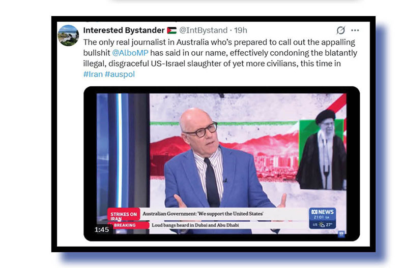Screen dimensions: 404x268
Task: Open the #Iran hashtag
Action: click(x=93, y=74)
